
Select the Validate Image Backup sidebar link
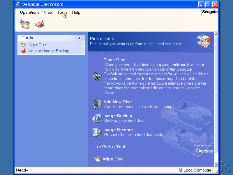(49, 51)
